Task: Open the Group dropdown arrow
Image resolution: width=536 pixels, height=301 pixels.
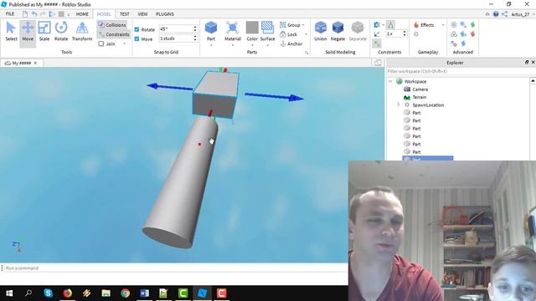Action: tap(303, 25)
